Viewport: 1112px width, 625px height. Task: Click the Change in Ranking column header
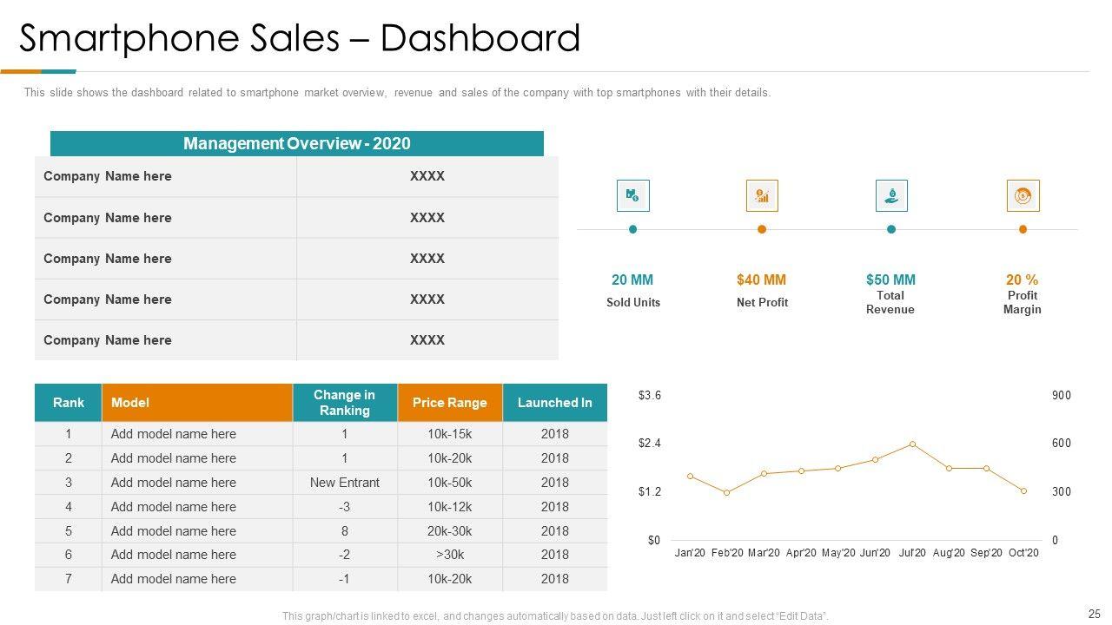pyautogui.click(x=345, y=403)
